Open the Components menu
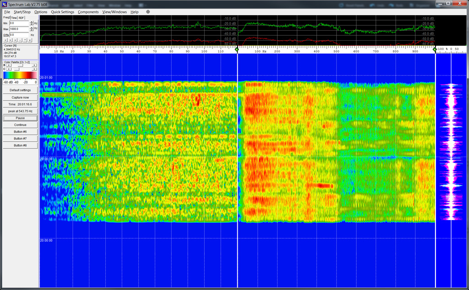 pyautogui.click(x=88, y=12)
